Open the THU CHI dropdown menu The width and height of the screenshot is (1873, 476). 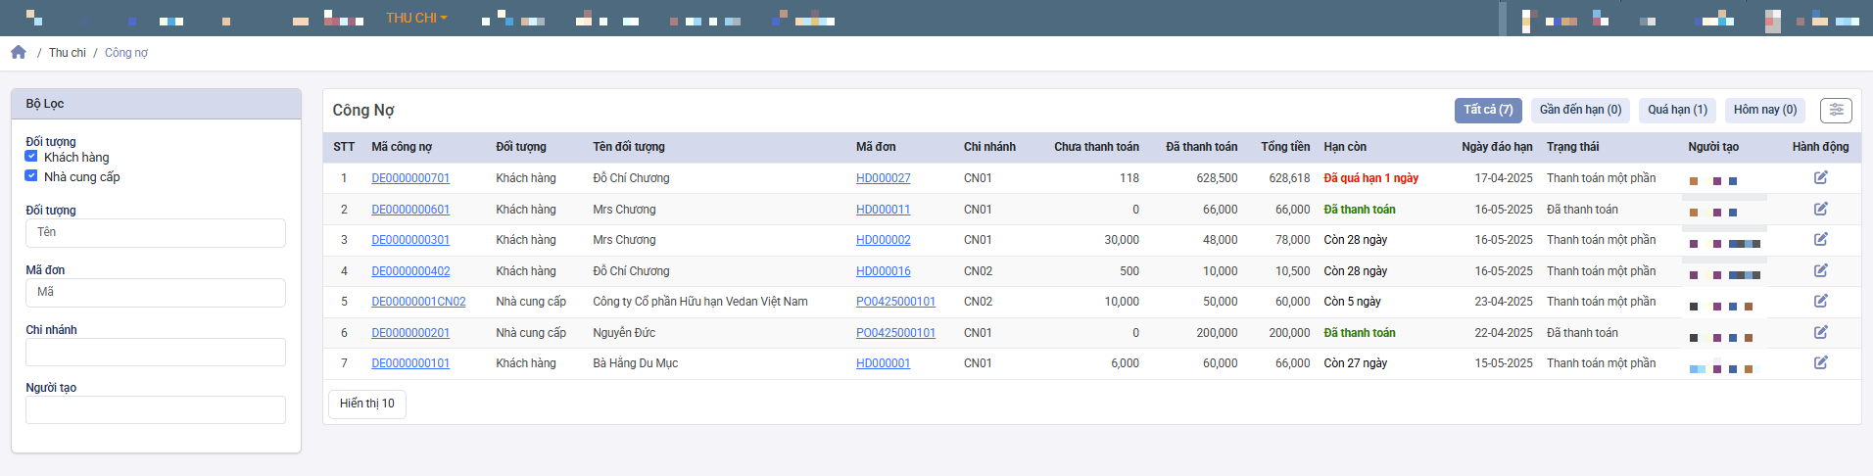(x=416, y=18)
